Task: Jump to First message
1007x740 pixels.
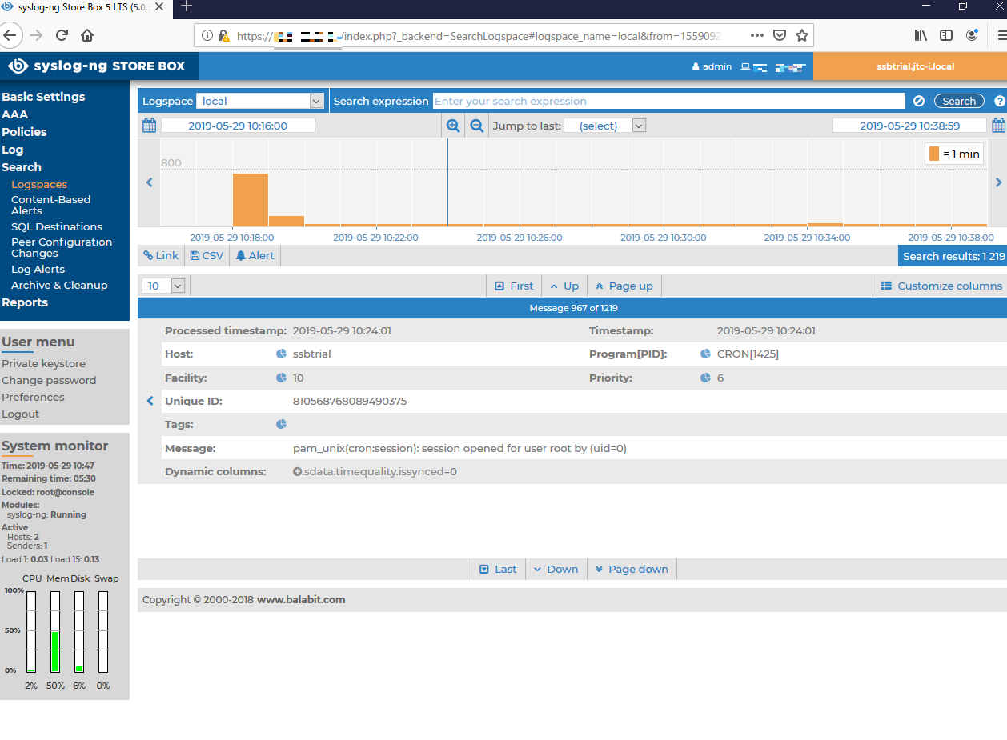Action: (514, 286)
